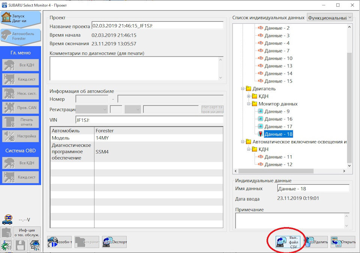
Task: Click Вых. файл CSV button
Action: point(288,242)
